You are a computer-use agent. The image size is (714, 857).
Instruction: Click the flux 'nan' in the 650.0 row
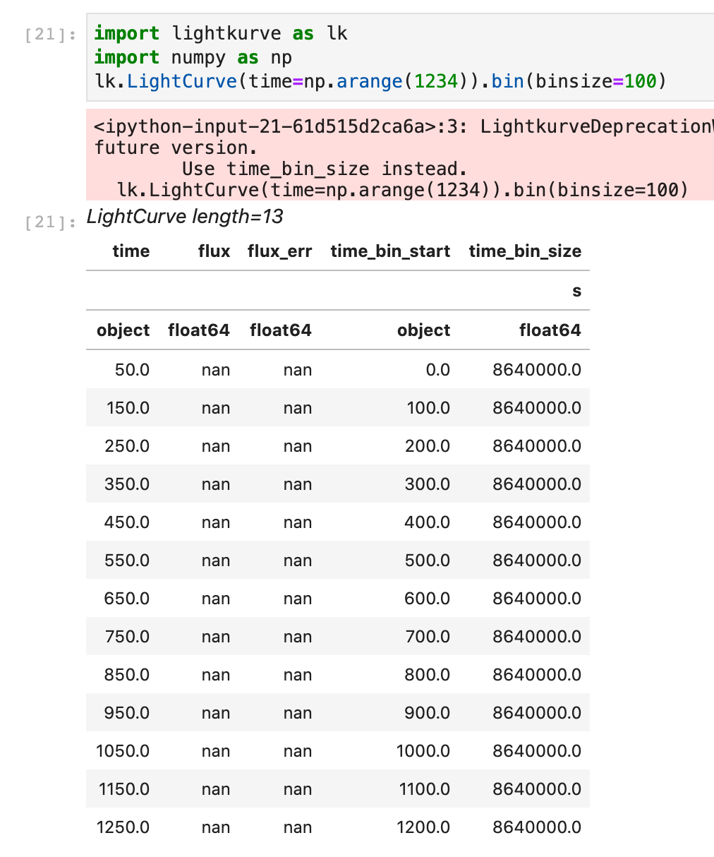point(216,599)
